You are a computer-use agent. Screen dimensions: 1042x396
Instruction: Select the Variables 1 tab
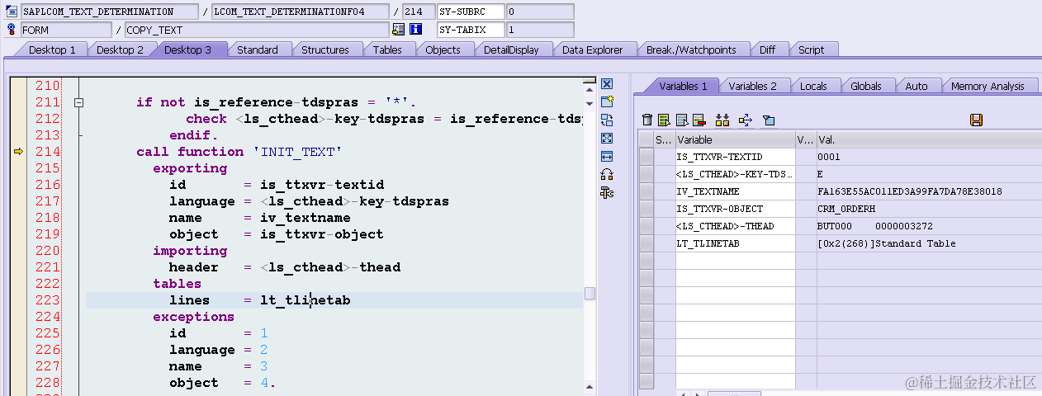click(683, 86)
